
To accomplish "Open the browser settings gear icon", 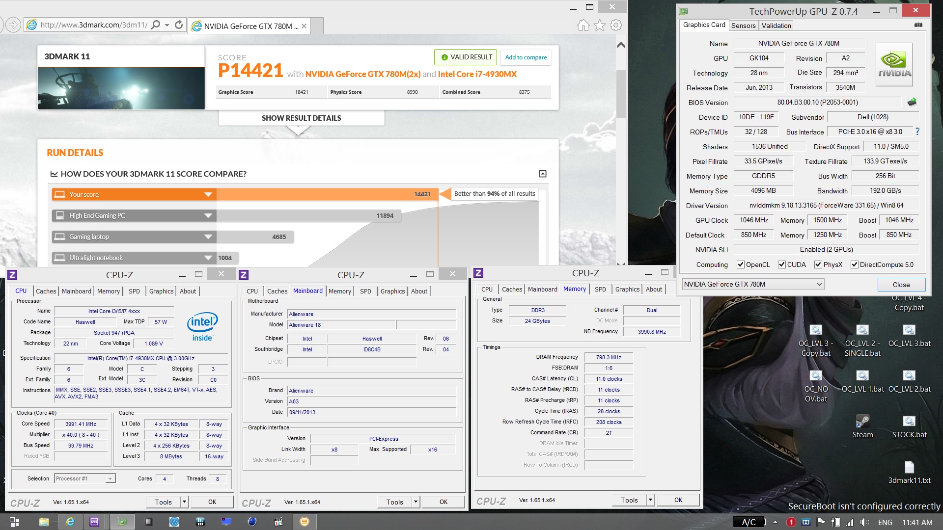I will pyautogui.click(x=616, y=25).
